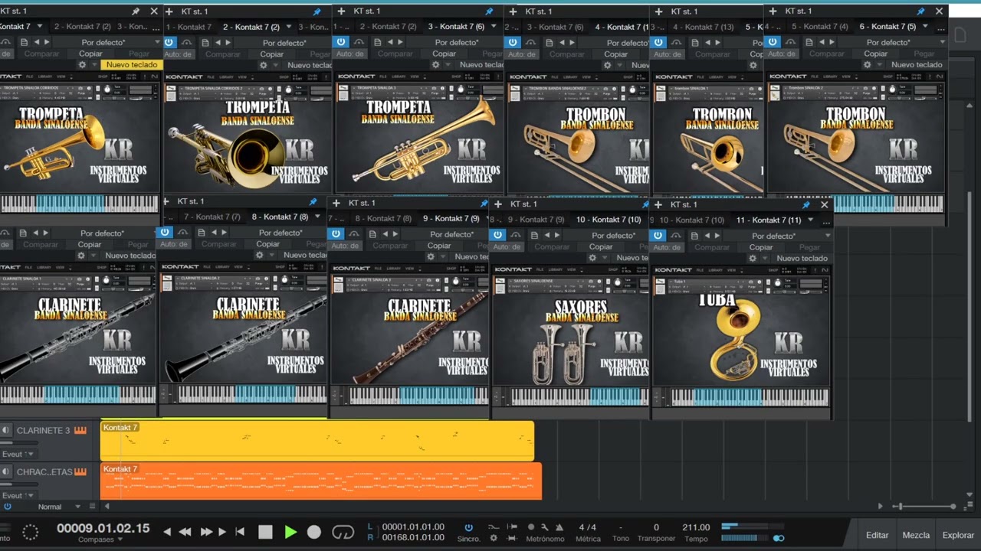Open the 11 - Kontakt 7 (11) tab dropdown arrow
Screen dimensions: 981x551
point(811,220)
